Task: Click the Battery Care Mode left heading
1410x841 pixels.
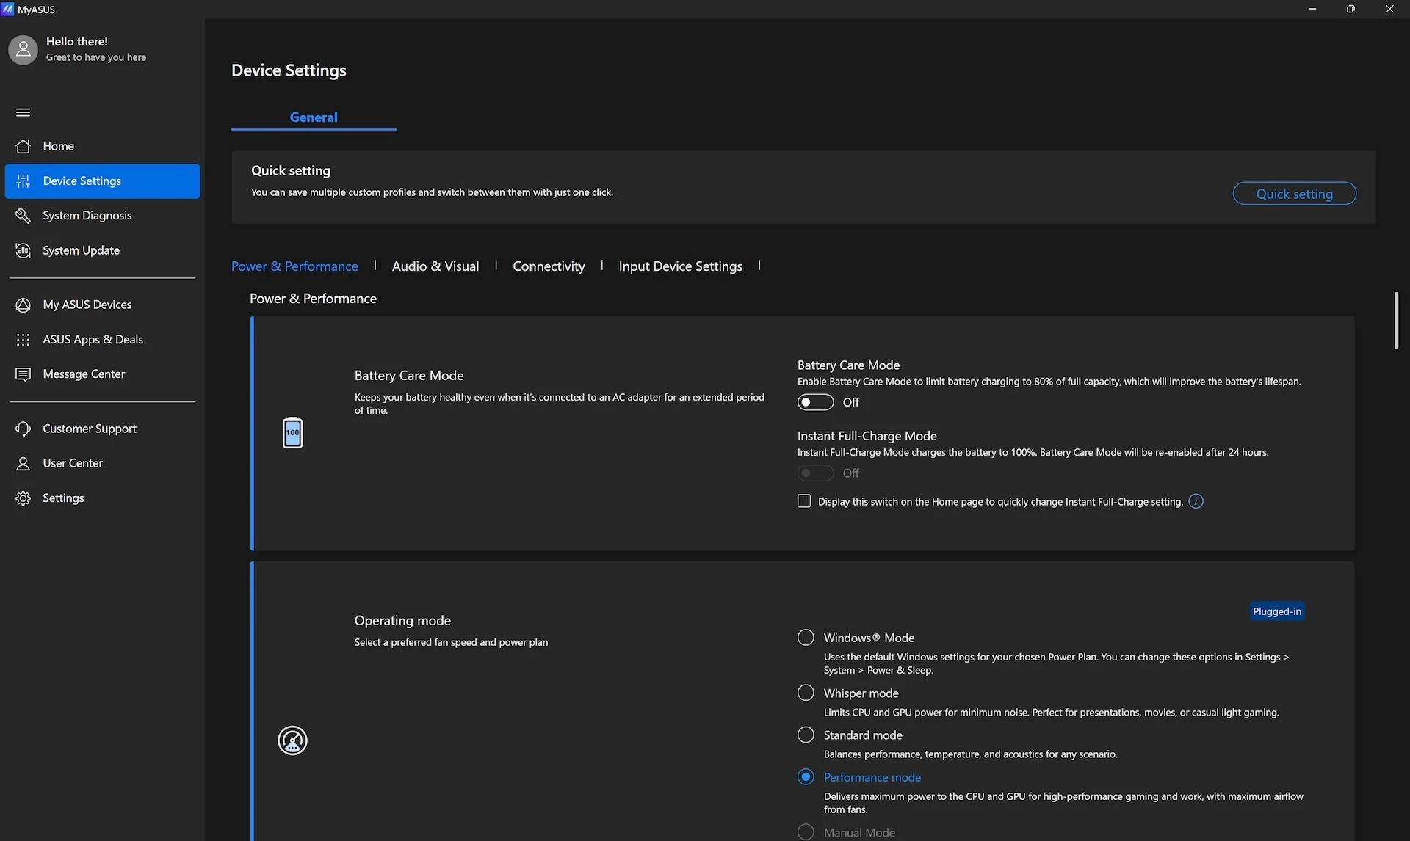Action: [409, 376]
